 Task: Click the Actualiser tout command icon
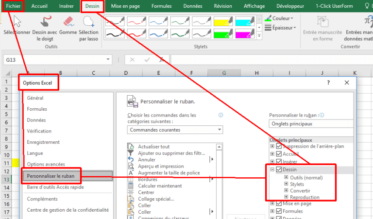[131, 147]
